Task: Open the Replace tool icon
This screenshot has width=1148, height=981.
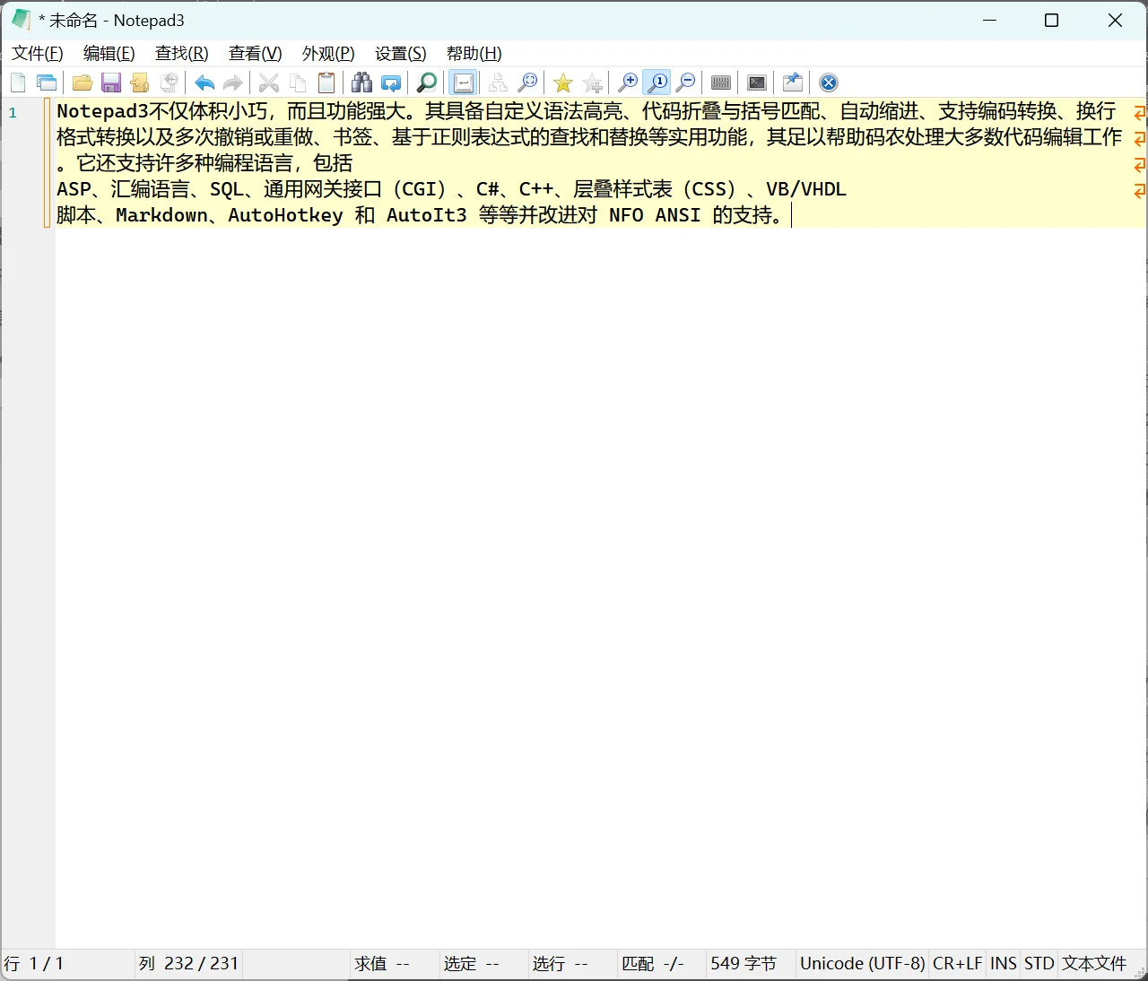Action: (x=391, y=83)
